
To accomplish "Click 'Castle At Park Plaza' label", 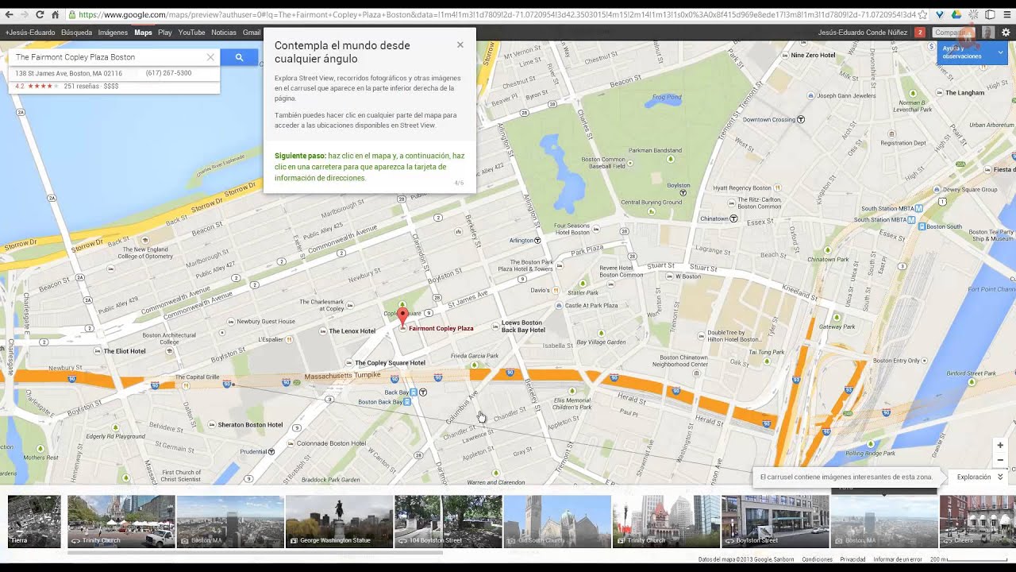I will click(x=591, y=305).
